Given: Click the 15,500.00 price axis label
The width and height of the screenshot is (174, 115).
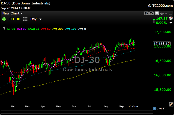Looking at the screenshot, I should tap(162, 90).
